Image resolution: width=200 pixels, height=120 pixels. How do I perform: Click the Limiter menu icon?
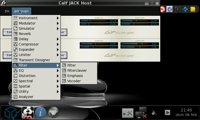point(15,55)
